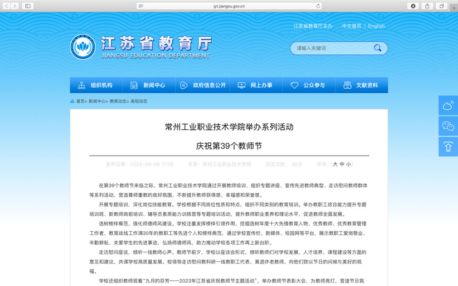
Task: Go to 首页 in the breadcrumb
Action: click(x=80, y=101)
